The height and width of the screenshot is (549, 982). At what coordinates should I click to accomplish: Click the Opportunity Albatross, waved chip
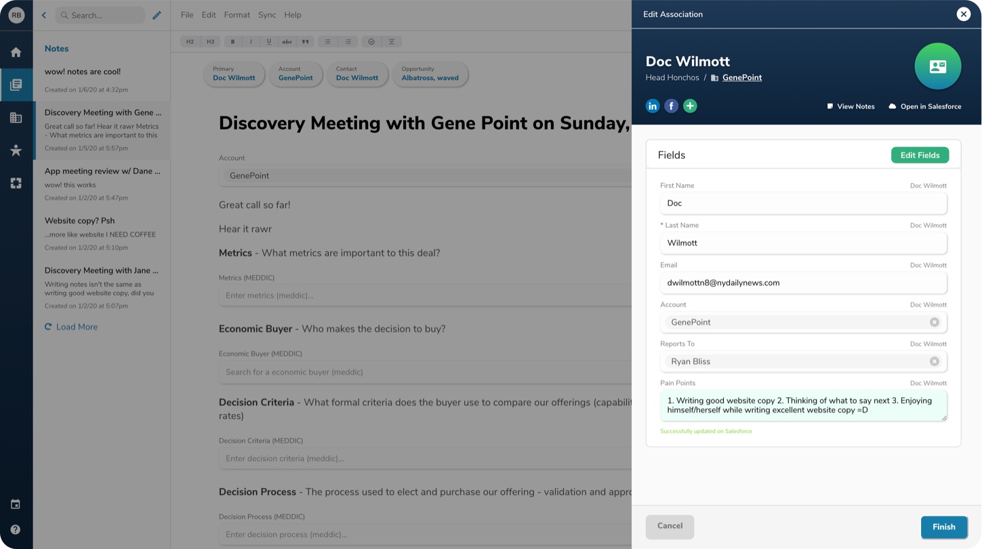[x=430, y=74]
